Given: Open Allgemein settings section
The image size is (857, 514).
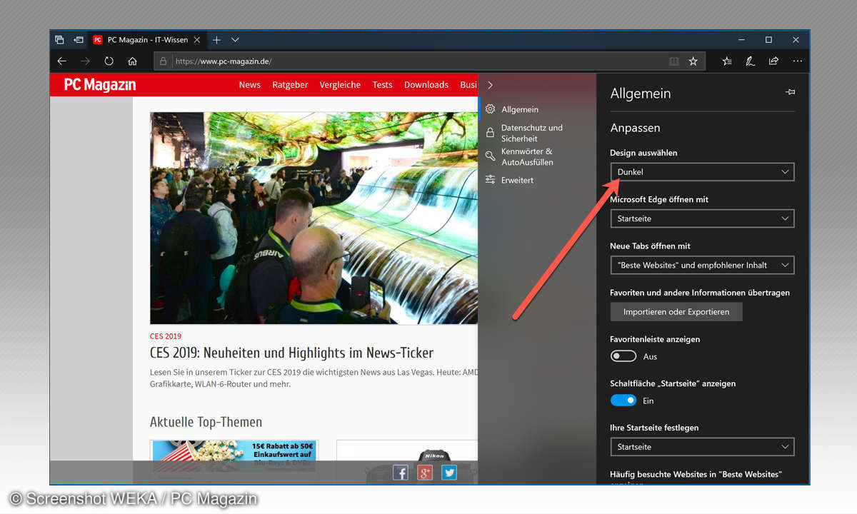Looking at the screenshot, I should tap(537, 109).
